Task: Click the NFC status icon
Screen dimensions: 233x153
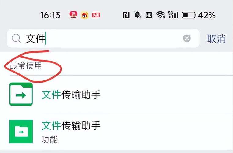Action: [x=126, y=15]
